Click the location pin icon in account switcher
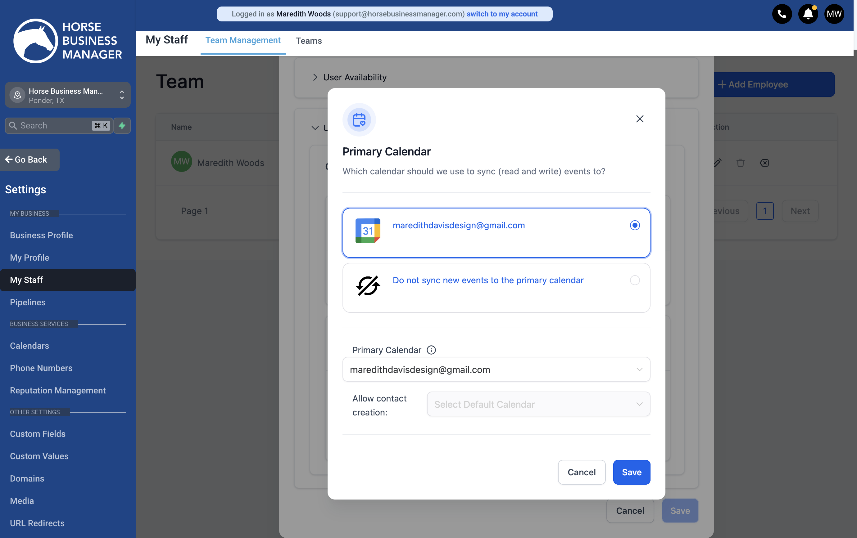 click(x=17, y=95)
